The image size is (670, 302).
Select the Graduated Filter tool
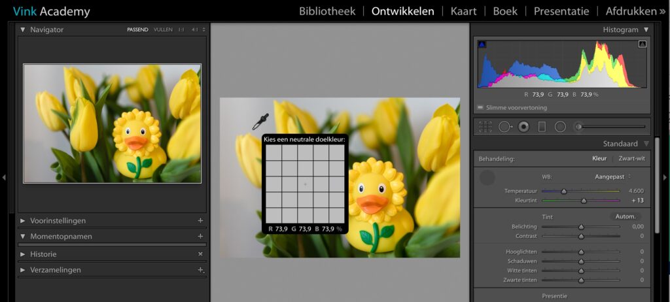pos(542,127)
